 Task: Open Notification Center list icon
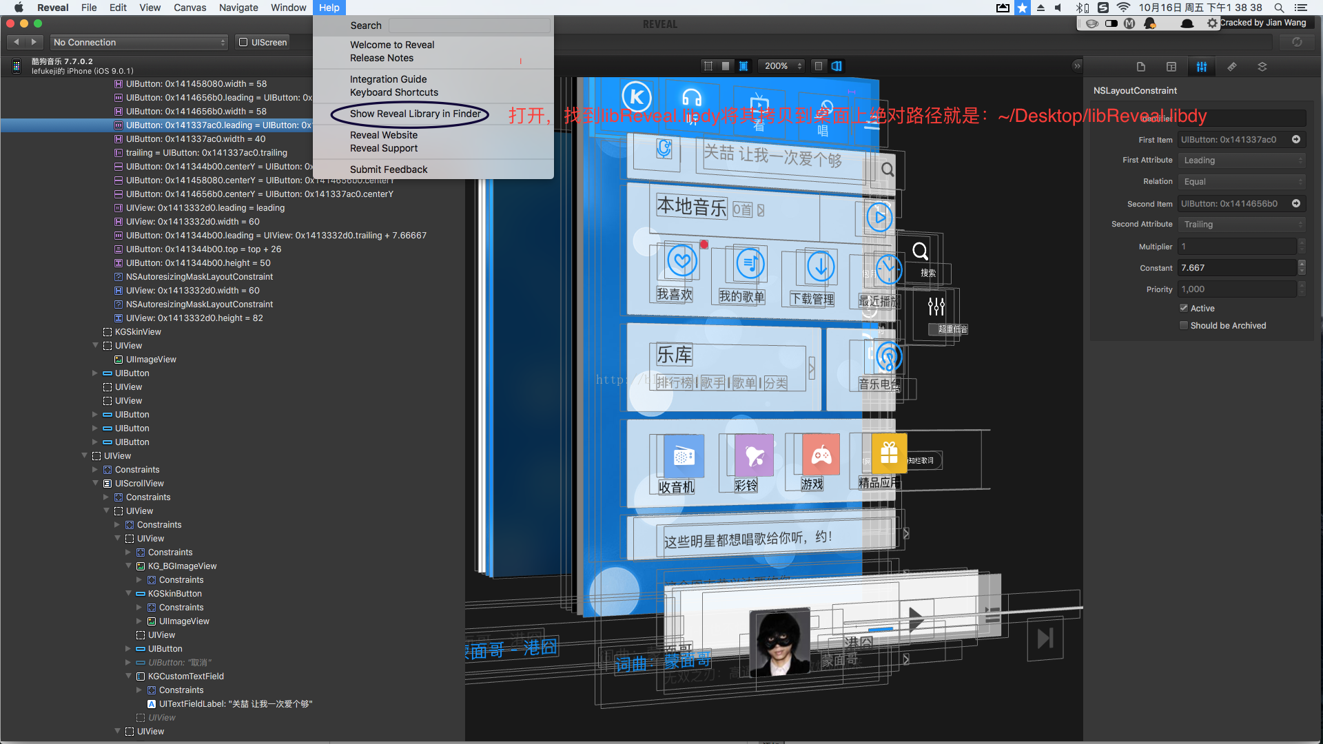pos(1301,8)
